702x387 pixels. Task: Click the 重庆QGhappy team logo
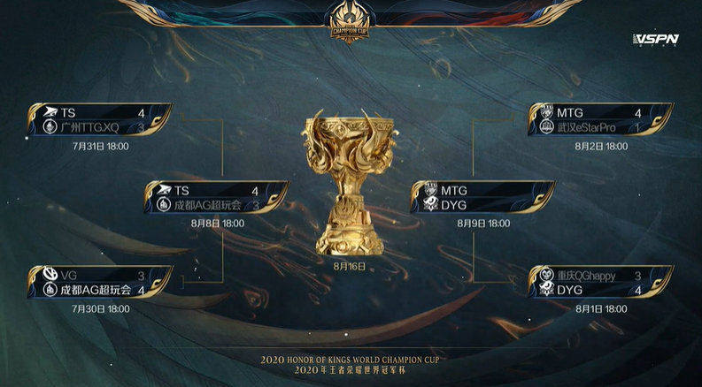[x=546, y=274]
